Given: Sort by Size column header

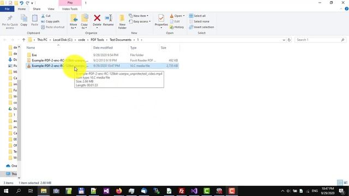Looking at the screenshot, I should coord(164,48).
